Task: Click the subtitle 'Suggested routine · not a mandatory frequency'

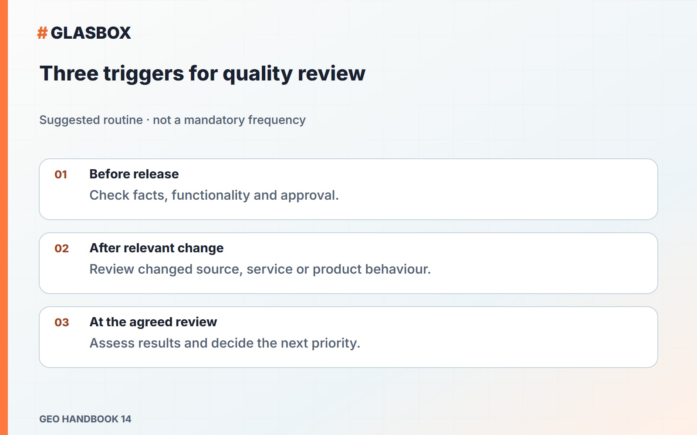Action: click(173, 120)
